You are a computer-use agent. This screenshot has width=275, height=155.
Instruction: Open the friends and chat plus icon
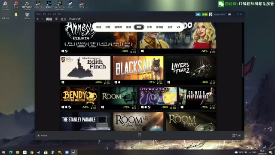(x=239, y=136)
